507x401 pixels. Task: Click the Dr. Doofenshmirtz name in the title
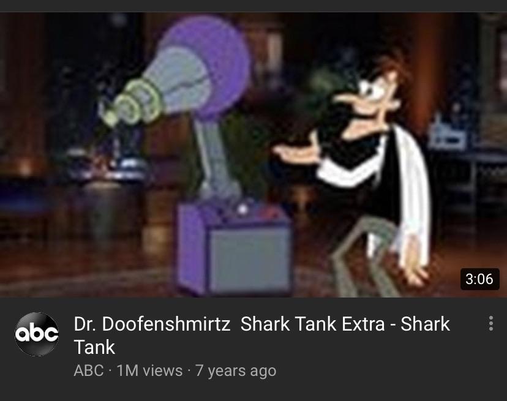[152, 324]
